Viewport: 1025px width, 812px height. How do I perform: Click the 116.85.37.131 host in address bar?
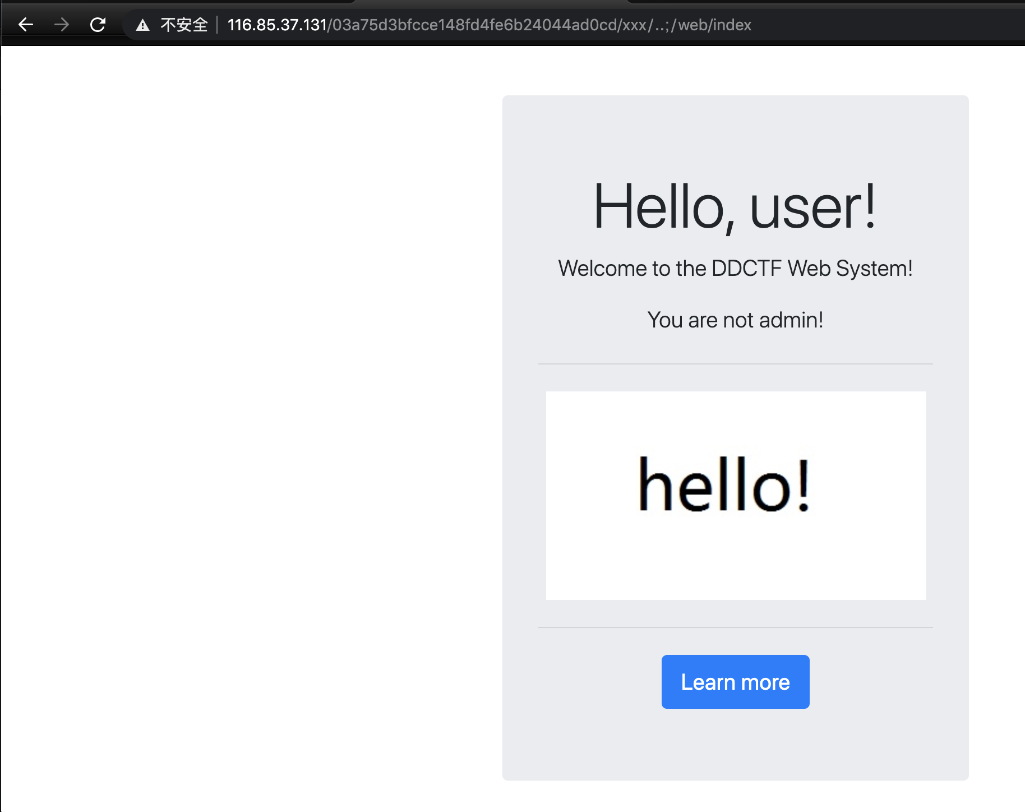coord(277,25)
